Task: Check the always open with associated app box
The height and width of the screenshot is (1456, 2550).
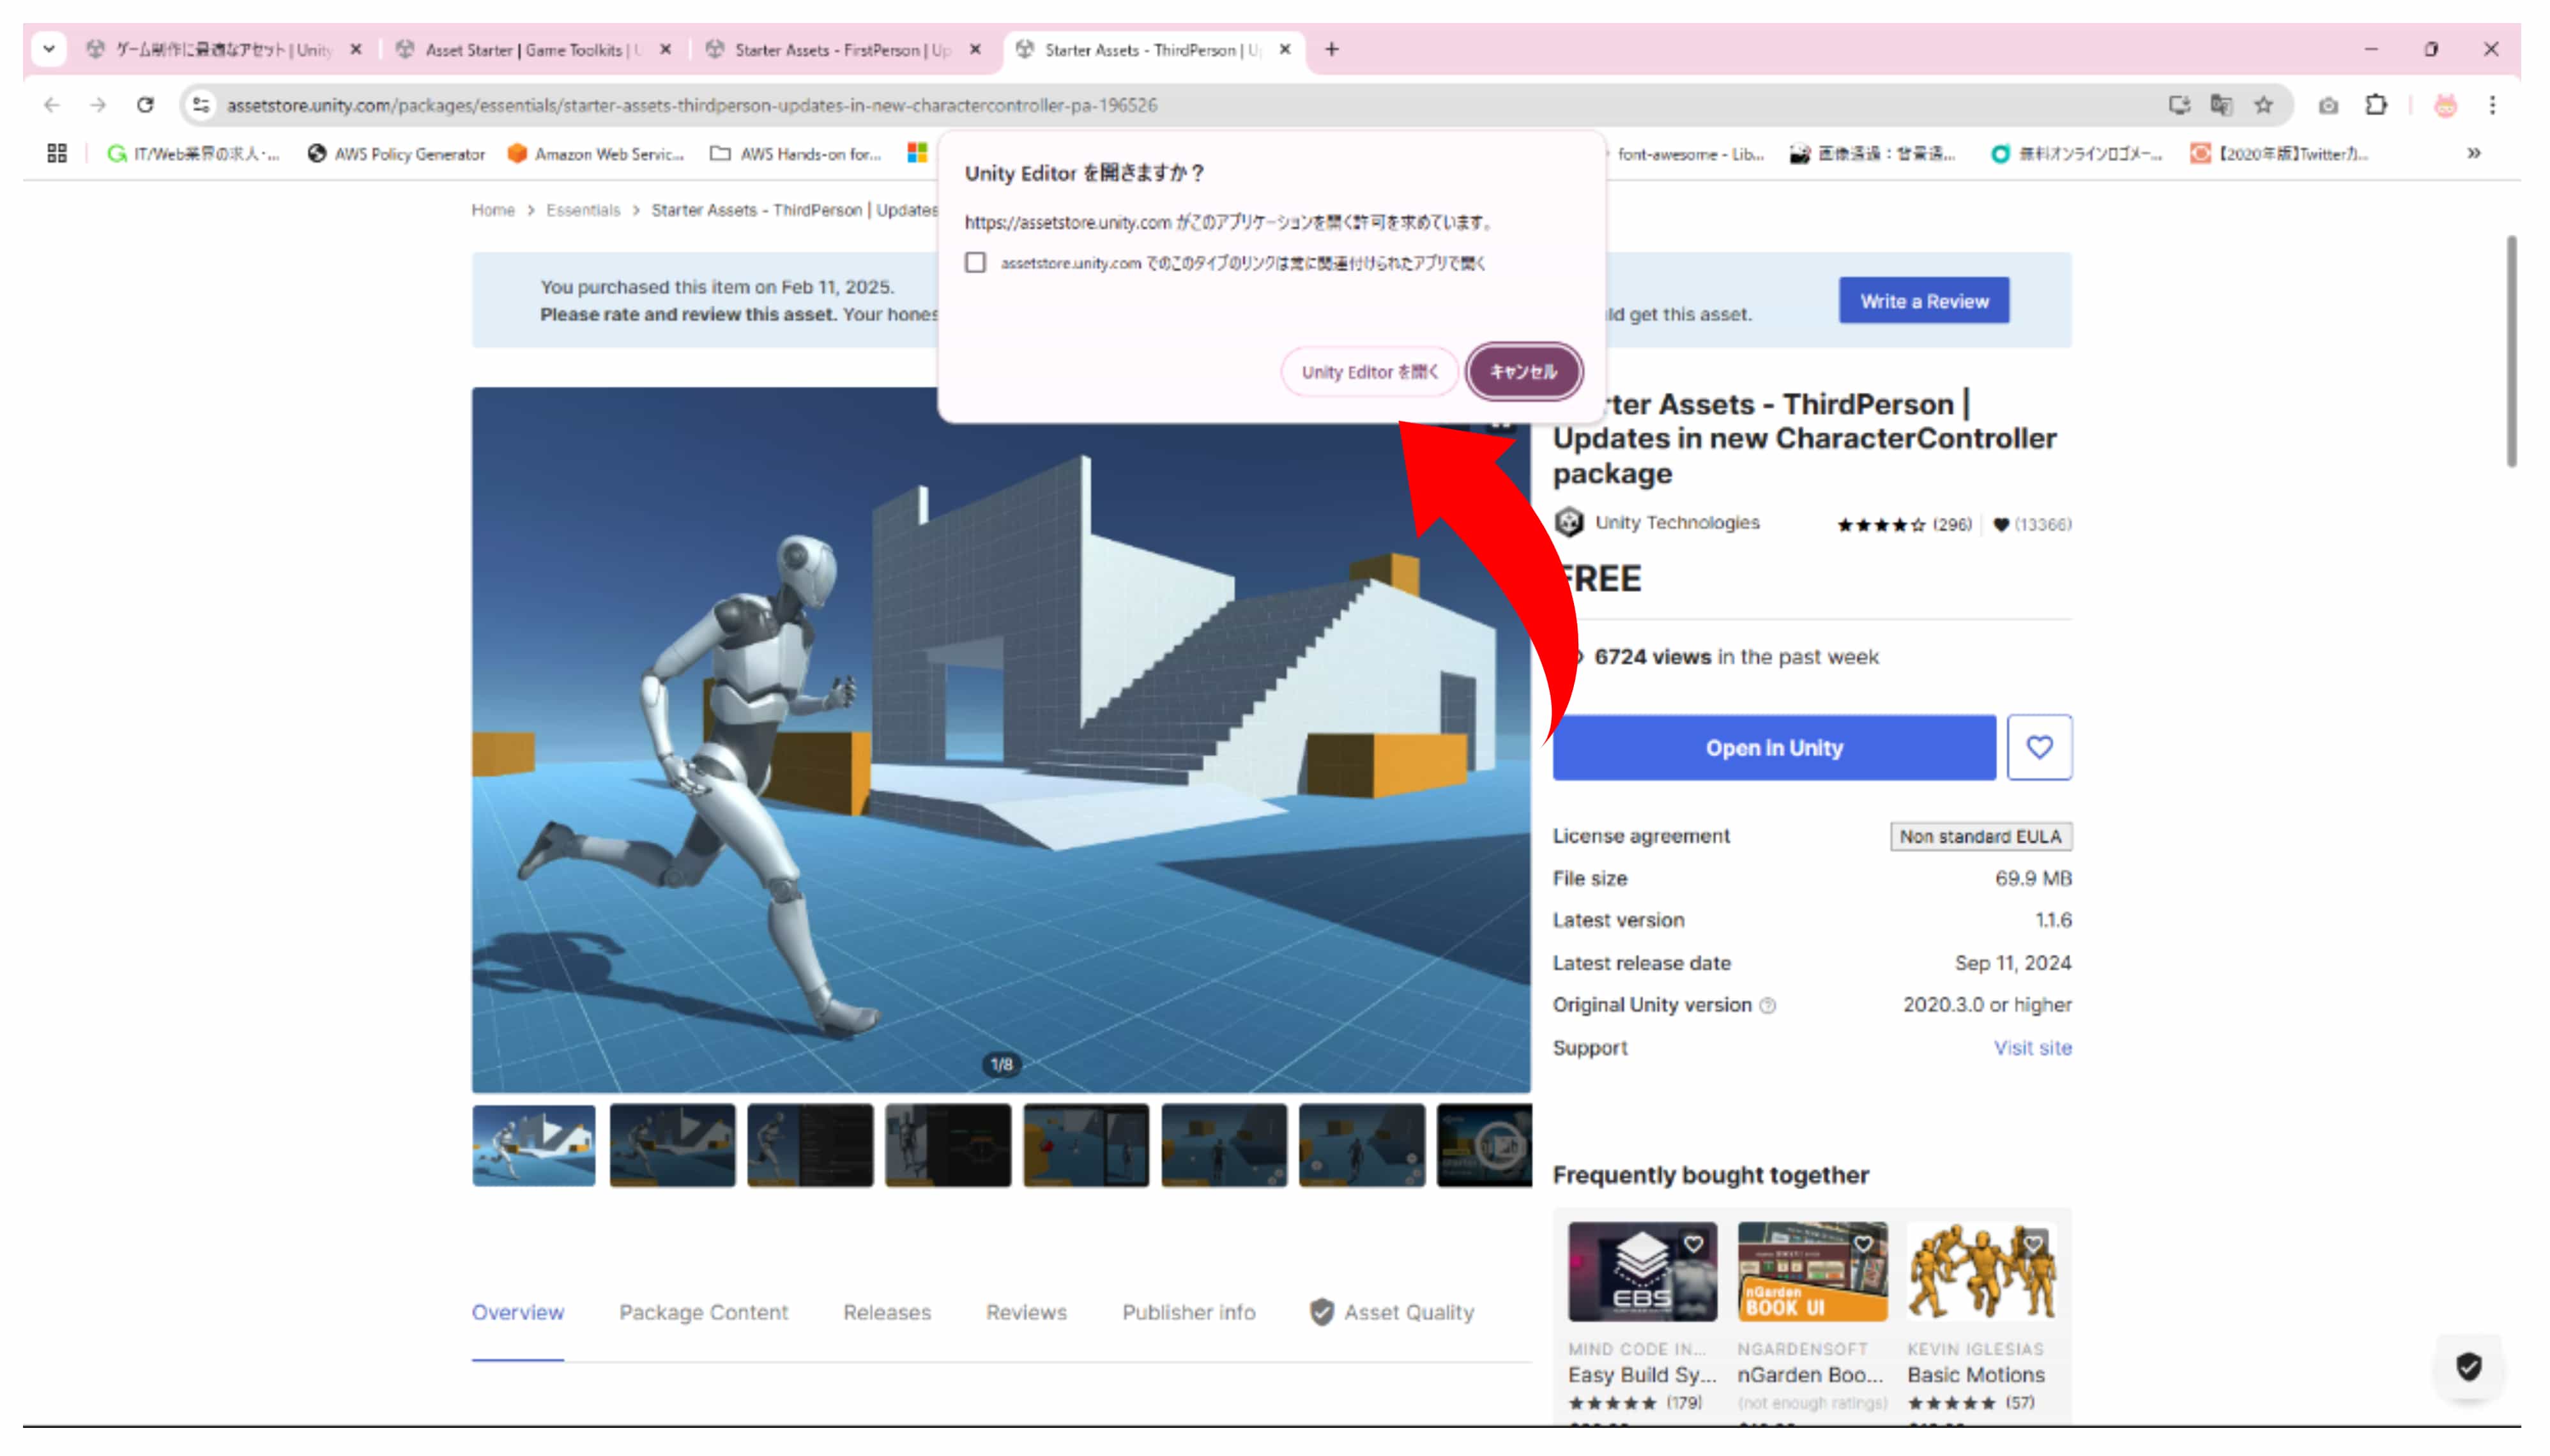Action: pos(975,263)
